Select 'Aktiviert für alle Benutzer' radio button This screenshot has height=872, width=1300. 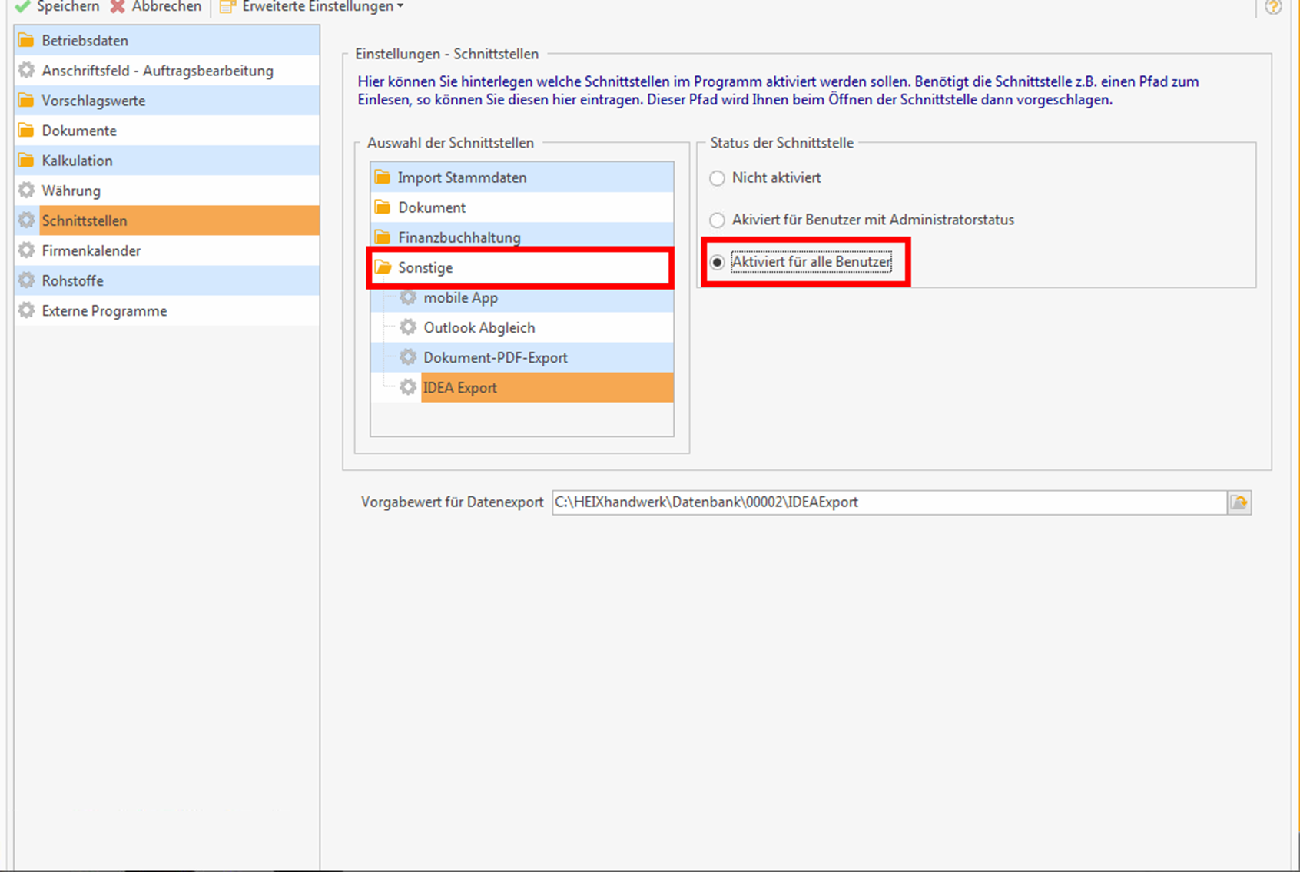[717, 263]
